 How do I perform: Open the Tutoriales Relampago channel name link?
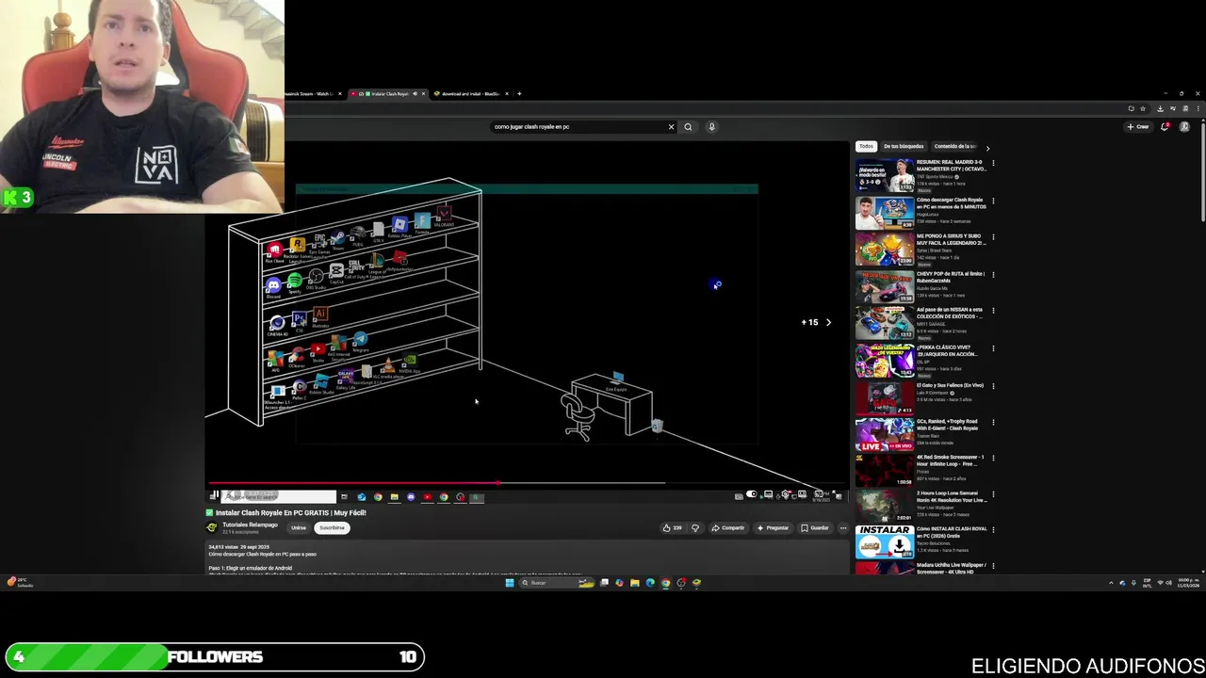coord(250,525)
